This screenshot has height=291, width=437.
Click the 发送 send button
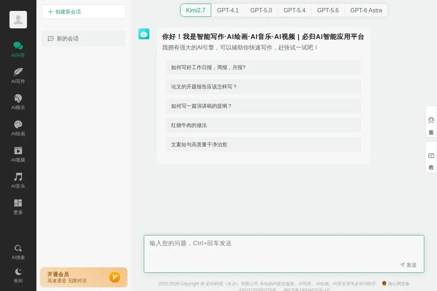pos(408,265)
